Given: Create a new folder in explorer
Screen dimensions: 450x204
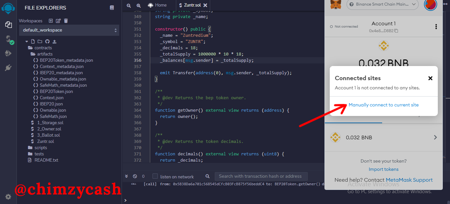Looking at the screenshot, I should click(40, 42).
